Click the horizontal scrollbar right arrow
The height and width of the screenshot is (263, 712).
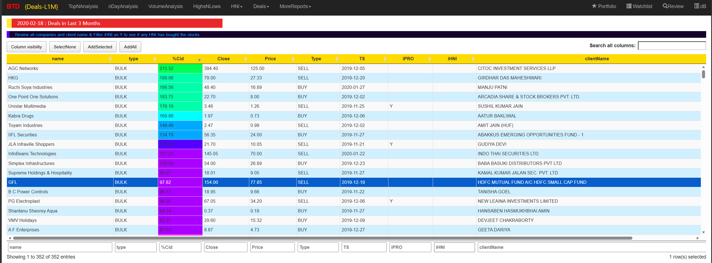(x=698, y=238)
